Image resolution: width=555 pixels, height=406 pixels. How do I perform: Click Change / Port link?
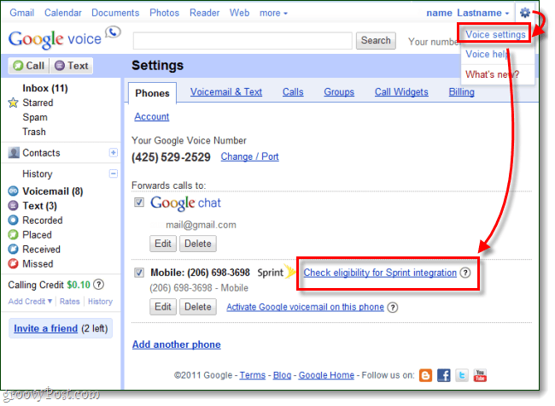[249, 156]
